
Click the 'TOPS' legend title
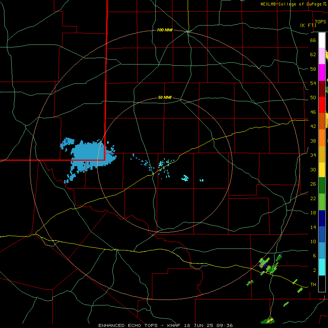pyautogui.click(x=320, y=22)
